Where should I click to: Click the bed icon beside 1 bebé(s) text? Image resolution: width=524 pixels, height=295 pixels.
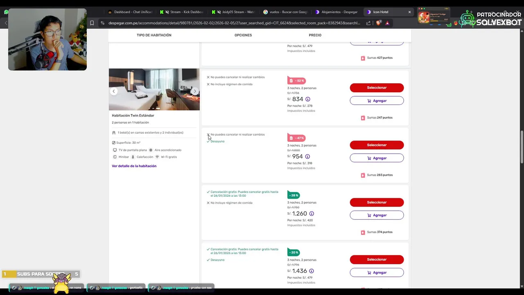pos(114,133)
